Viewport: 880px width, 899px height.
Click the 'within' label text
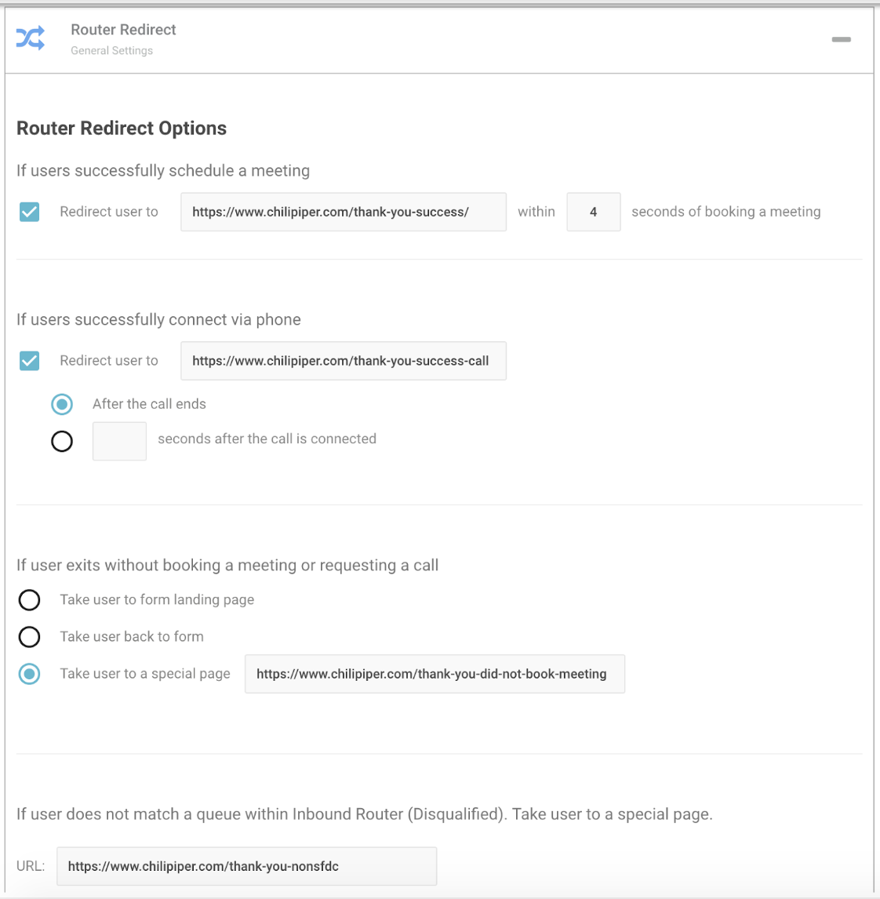click(536, 212)
